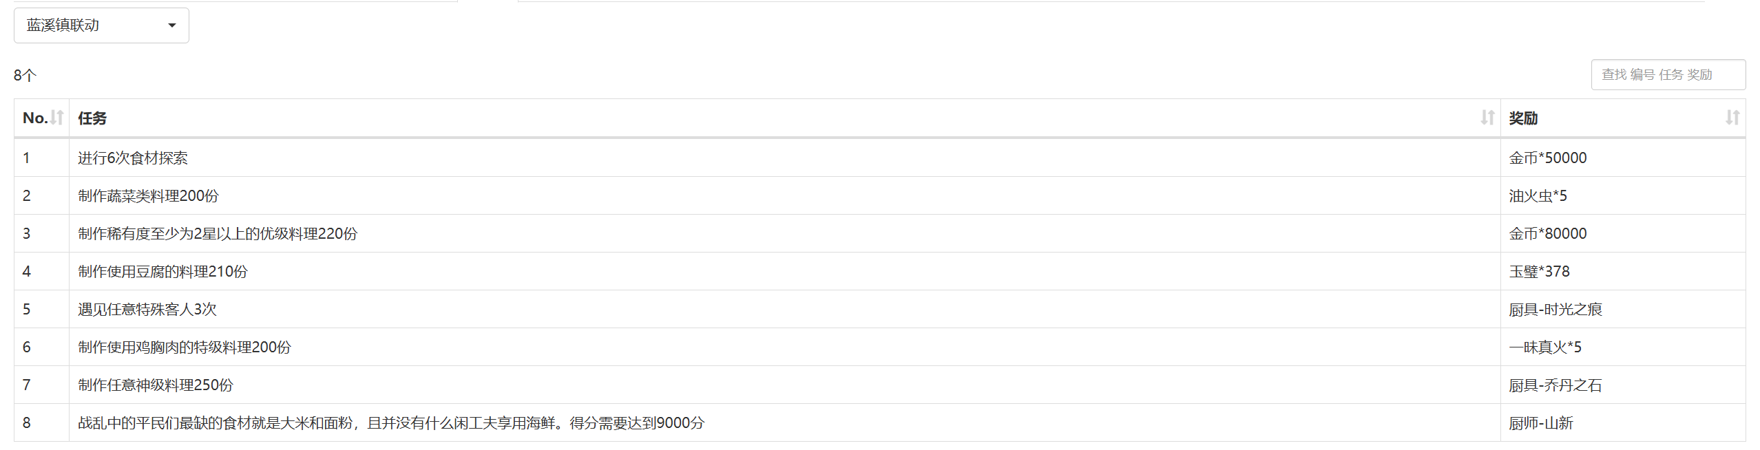Viewport: 1760px width, 450px height.
Task: Focus the 查找 编号 任务 奖励 search box
Action: click(1668, 74)
